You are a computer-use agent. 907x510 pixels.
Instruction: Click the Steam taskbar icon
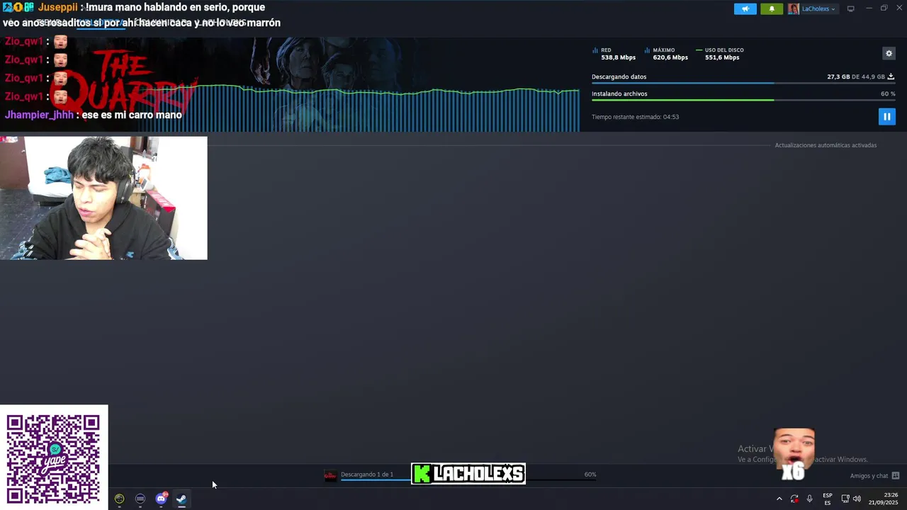point(181,499)
